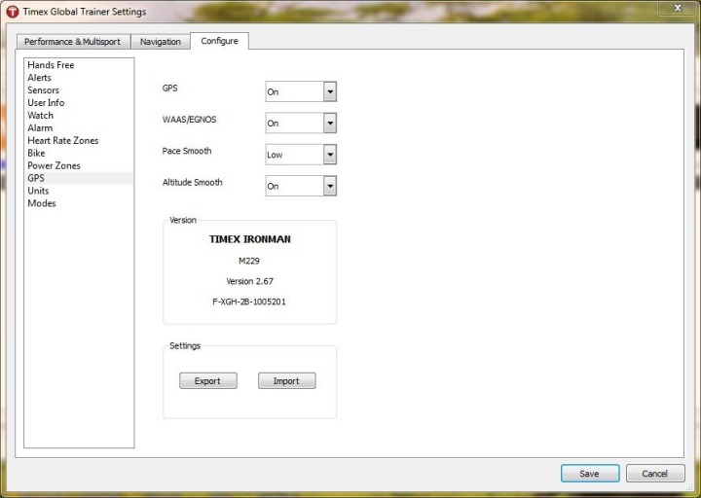The image size is (701, 498).
Task: Expand the Altitude Smooth dropdown arrow
Action: point(330,186)
